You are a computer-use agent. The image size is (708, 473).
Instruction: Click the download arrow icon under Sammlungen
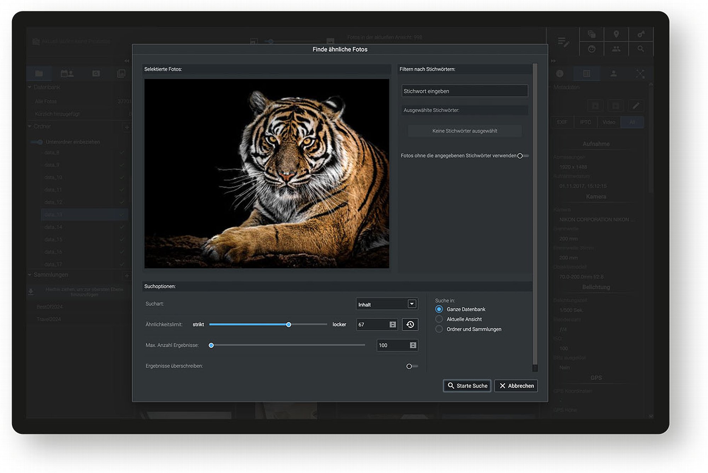pos(31,292)
